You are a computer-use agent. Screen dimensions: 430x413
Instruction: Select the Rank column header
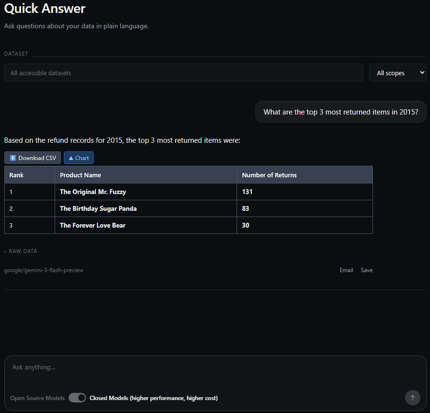pyautogui.click(x=30, y=175)
